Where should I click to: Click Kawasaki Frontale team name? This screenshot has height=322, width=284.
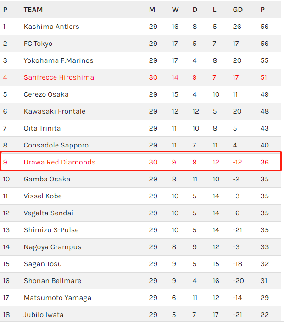click(x=55, y=111)
